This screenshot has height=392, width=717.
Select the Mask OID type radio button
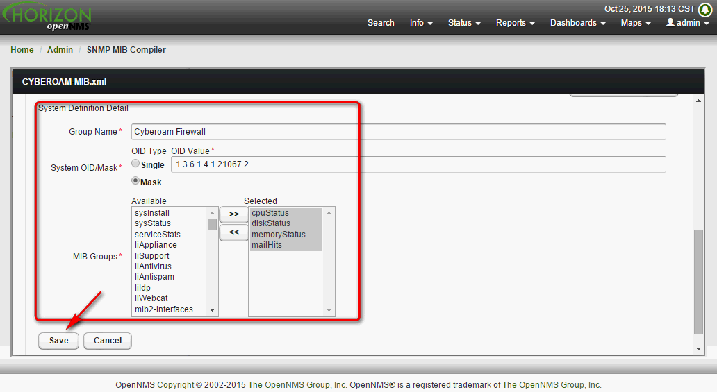[x=135, y=180]
